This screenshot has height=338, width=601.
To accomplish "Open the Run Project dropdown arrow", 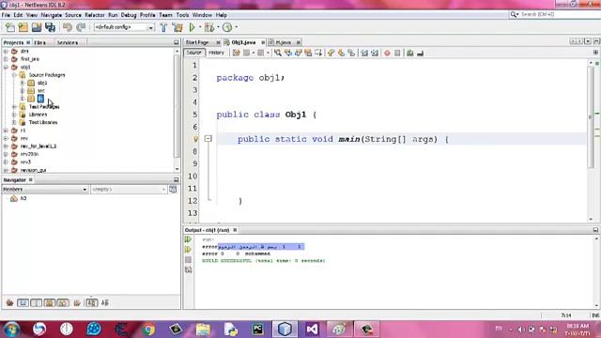I will pos(200,27).
